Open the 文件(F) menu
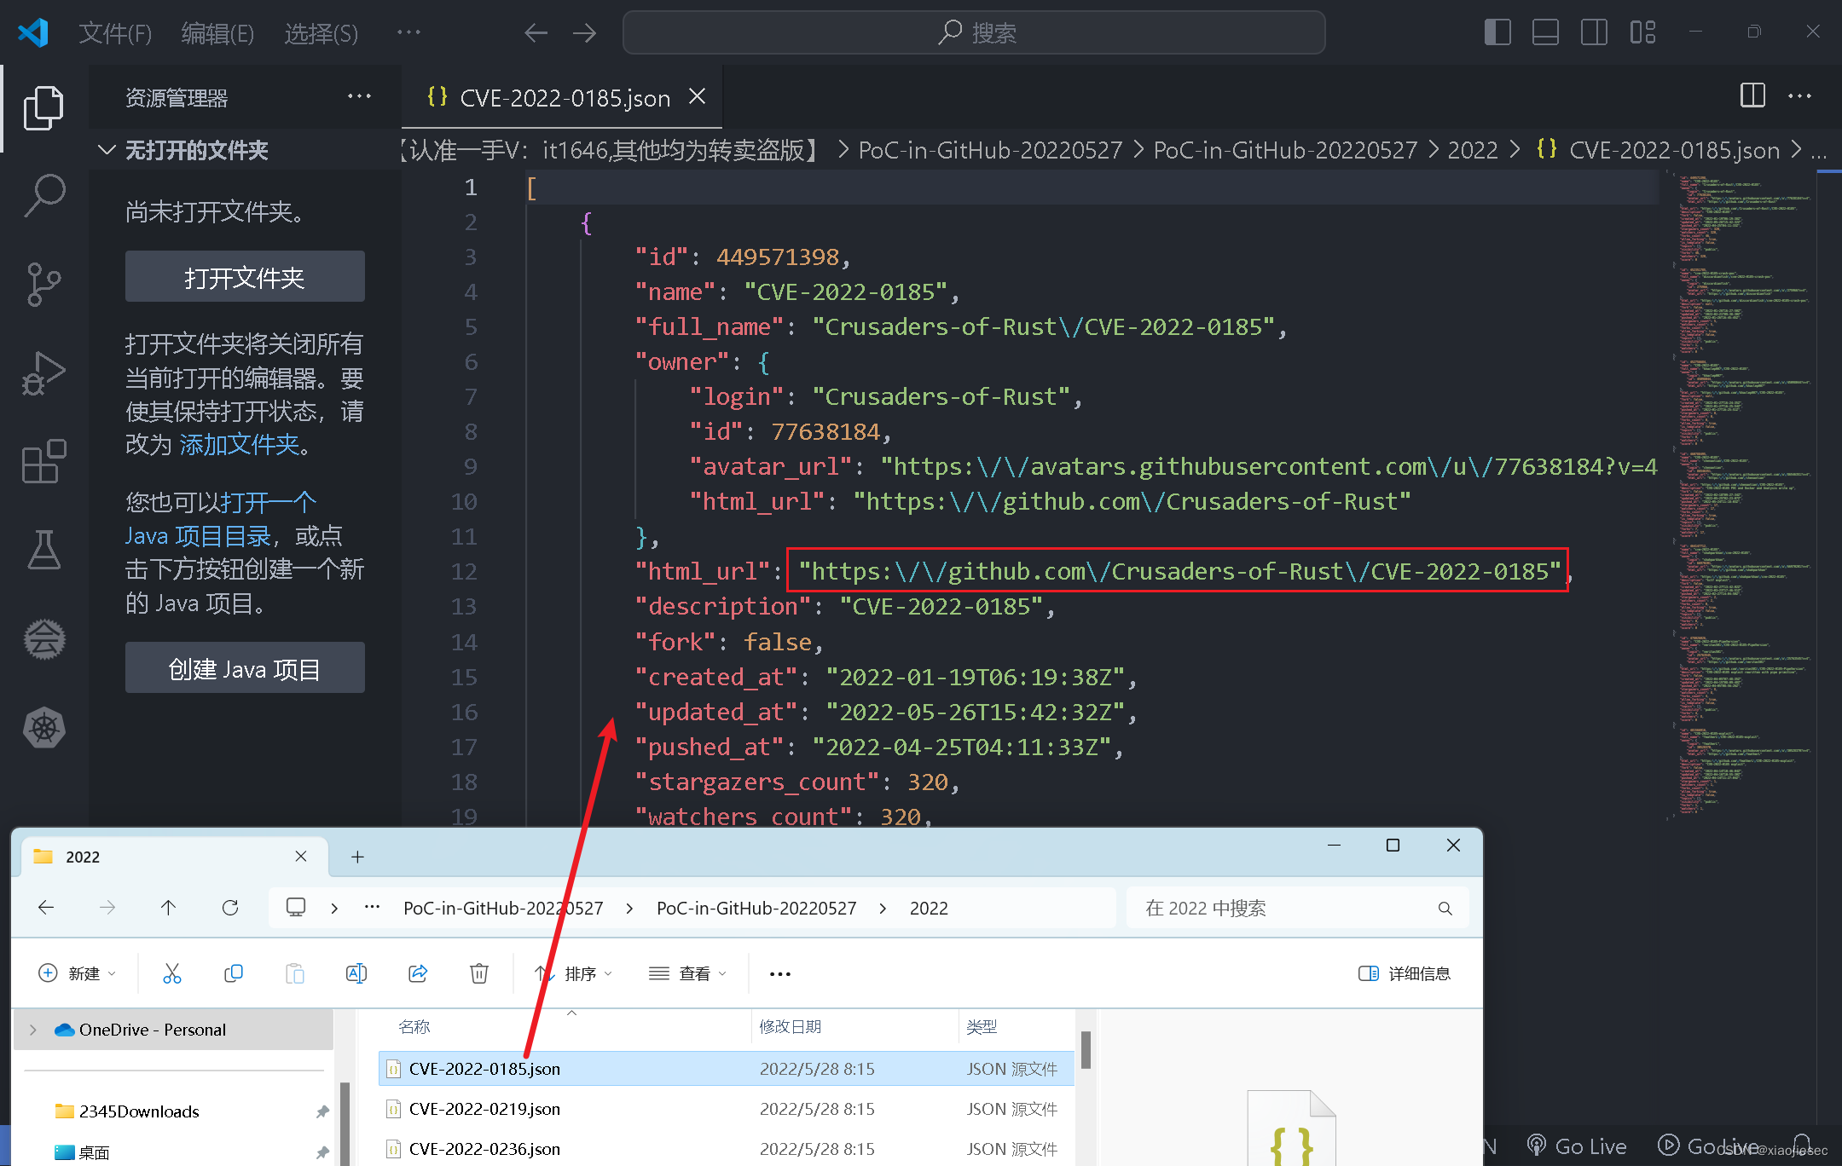This screenshot has width=1842, height=1166. 115,33
